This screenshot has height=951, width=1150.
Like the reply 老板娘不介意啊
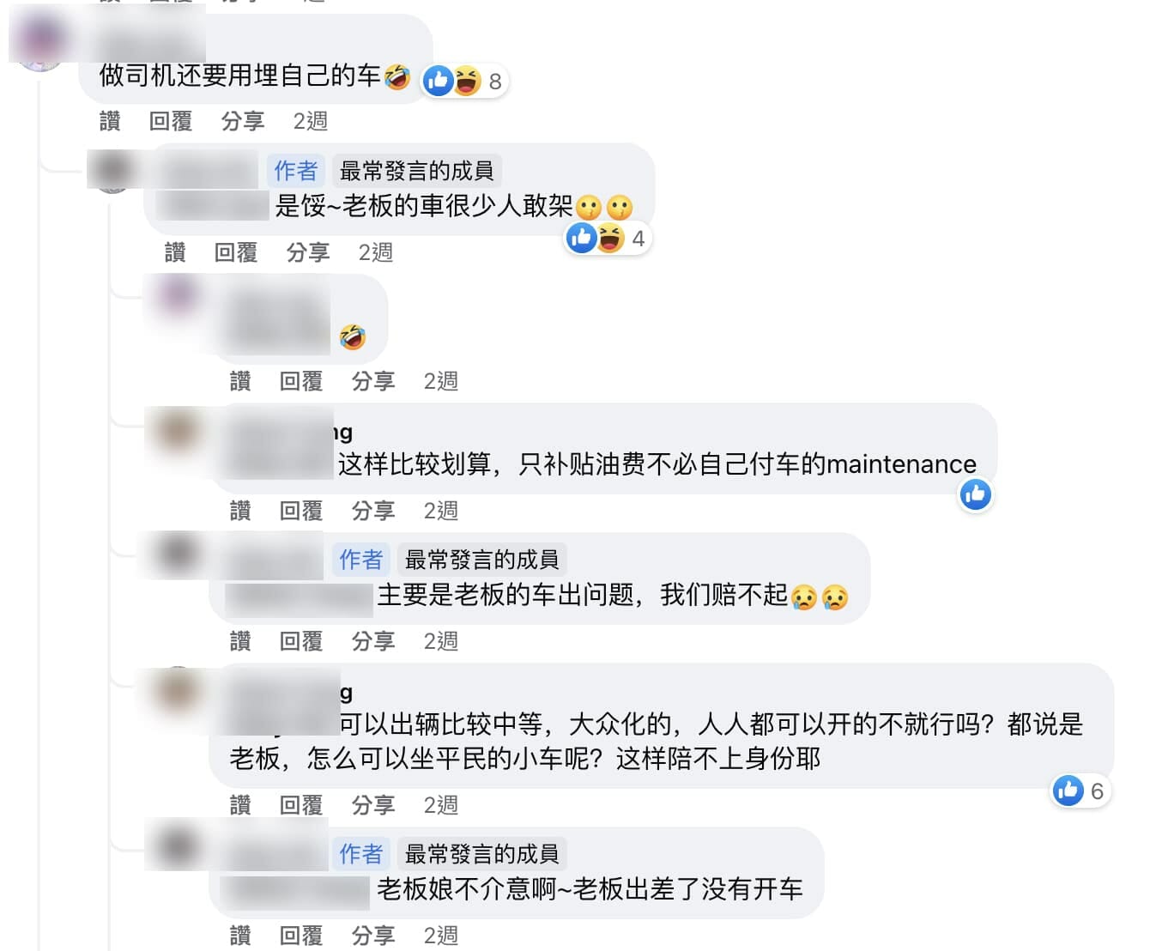[x=240, y=936]
